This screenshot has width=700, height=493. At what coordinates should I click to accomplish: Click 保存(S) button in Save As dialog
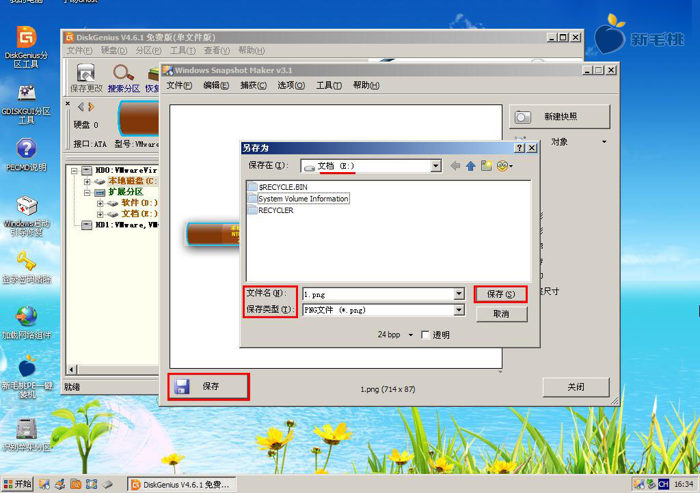click(x=501, y=294)
